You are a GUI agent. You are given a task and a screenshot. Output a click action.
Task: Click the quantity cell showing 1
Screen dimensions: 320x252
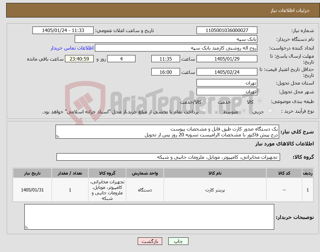[70, 190]
